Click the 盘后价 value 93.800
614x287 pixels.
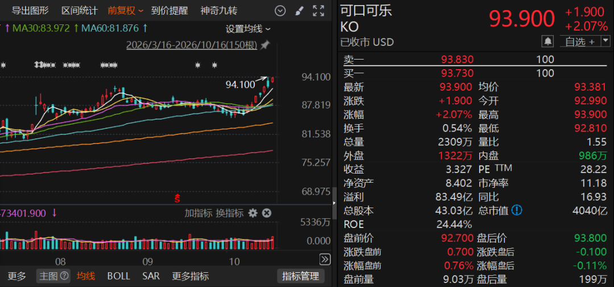tap(591, 238)
